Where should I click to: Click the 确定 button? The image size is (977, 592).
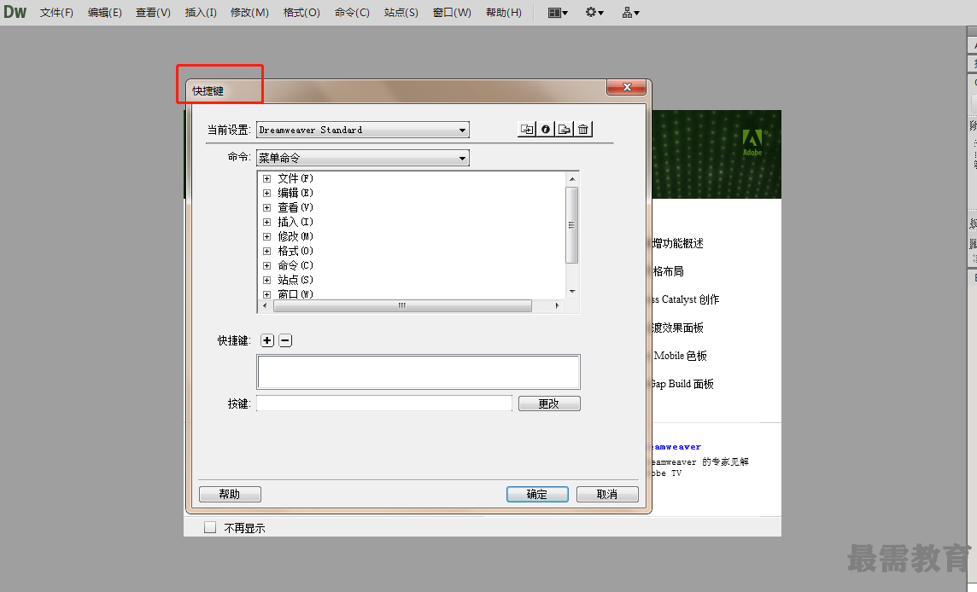[x=537, y=494]
